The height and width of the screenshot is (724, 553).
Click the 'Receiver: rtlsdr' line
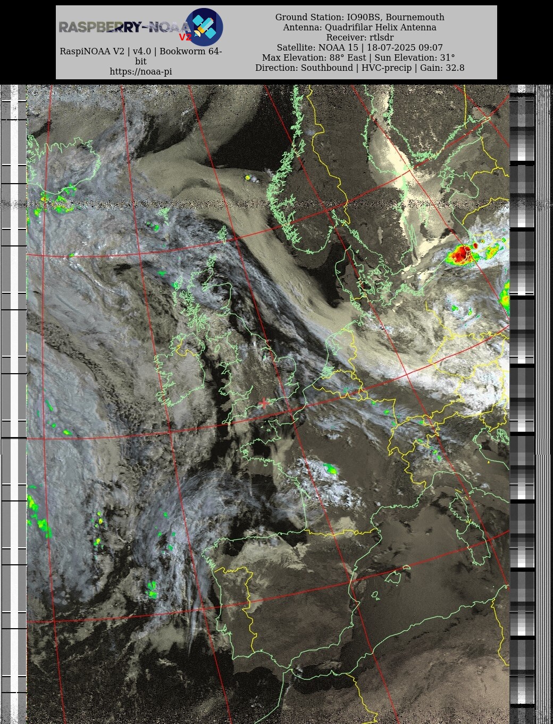tap(360, 37)
